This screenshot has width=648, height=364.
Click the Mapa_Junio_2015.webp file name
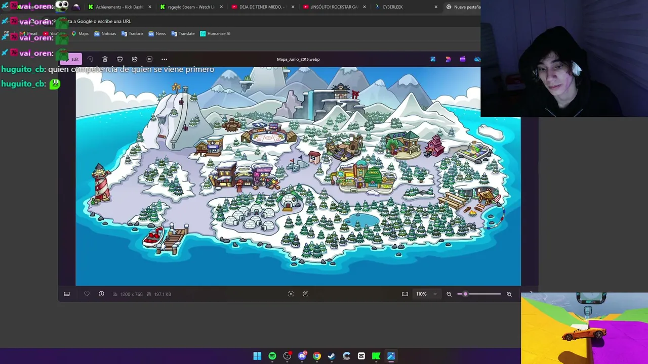pos(298,59)
